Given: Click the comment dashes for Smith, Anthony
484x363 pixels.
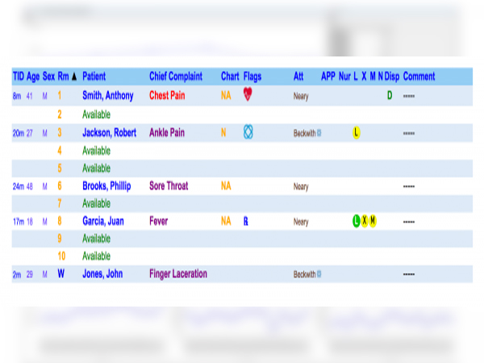Looking at the screenshot, I should [409, 96].
